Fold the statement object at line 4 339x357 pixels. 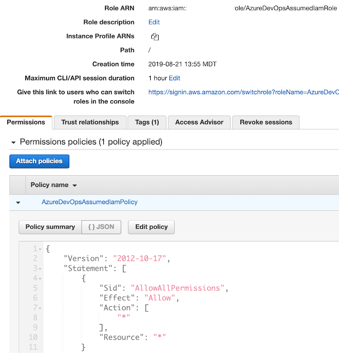40,279
